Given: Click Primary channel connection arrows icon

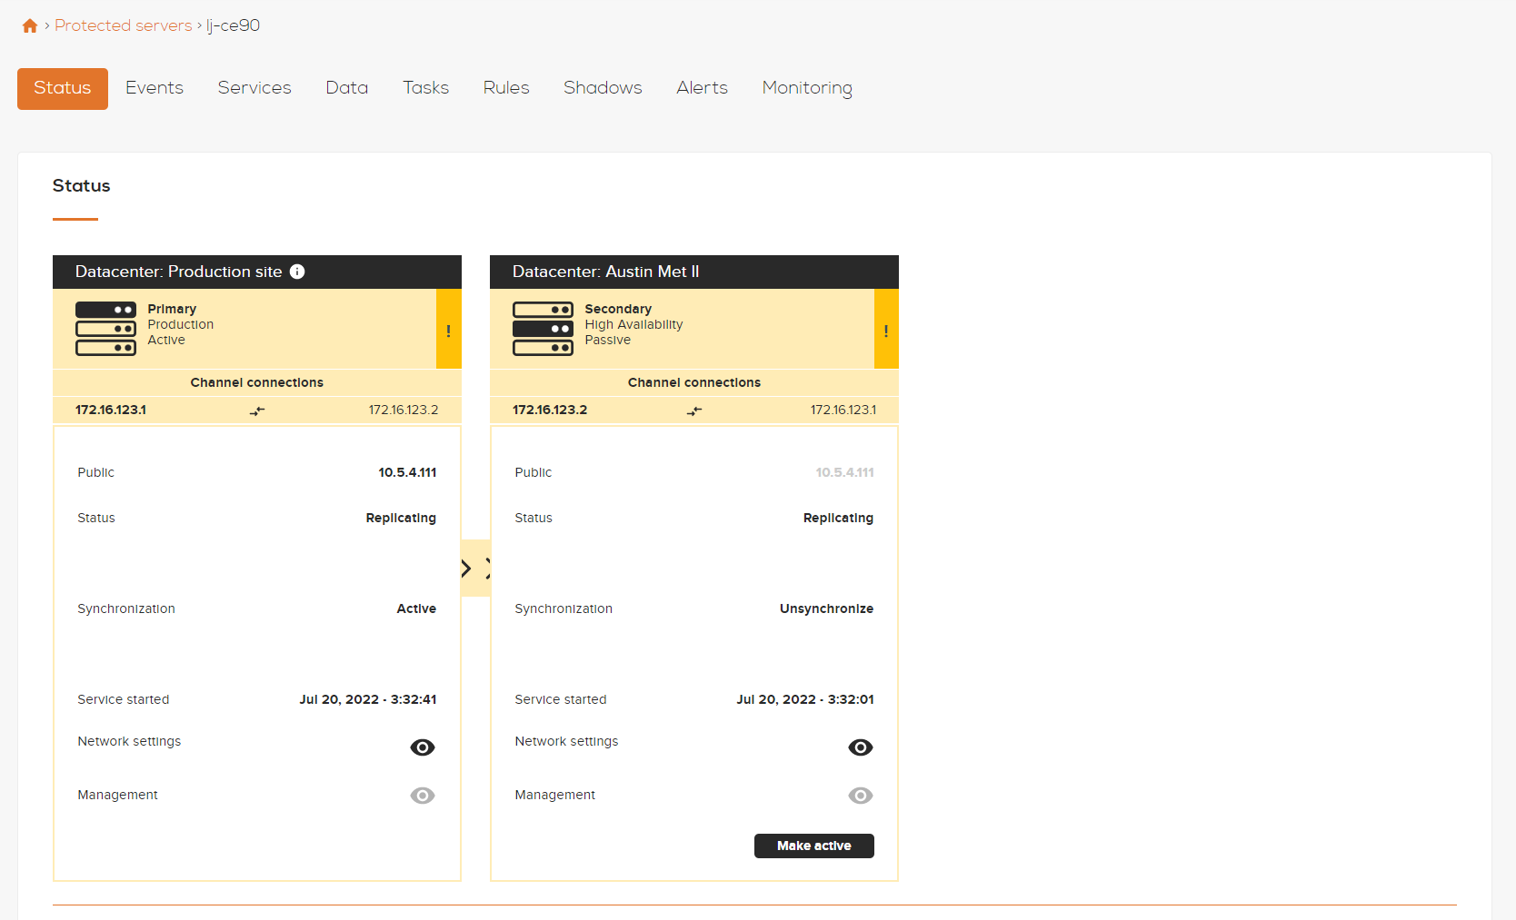Looking at the screenshot, I should [x=257, y=411].
